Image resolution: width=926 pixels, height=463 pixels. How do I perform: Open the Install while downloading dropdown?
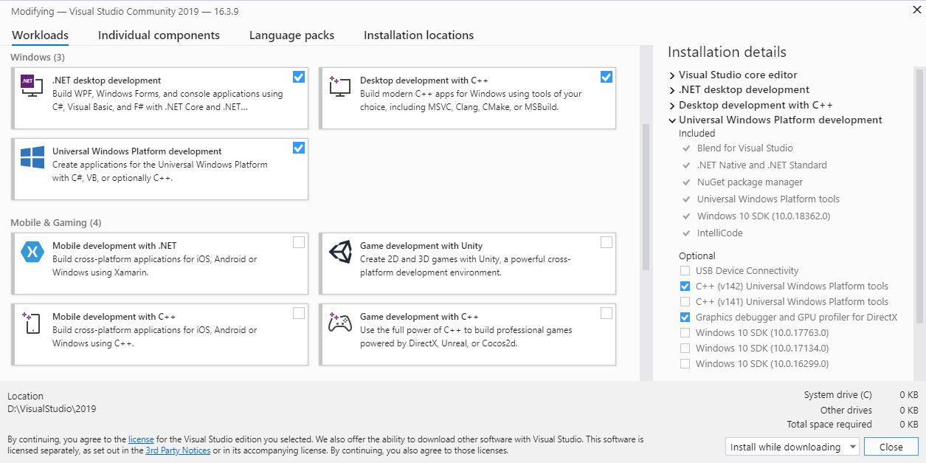pos(792,447)
